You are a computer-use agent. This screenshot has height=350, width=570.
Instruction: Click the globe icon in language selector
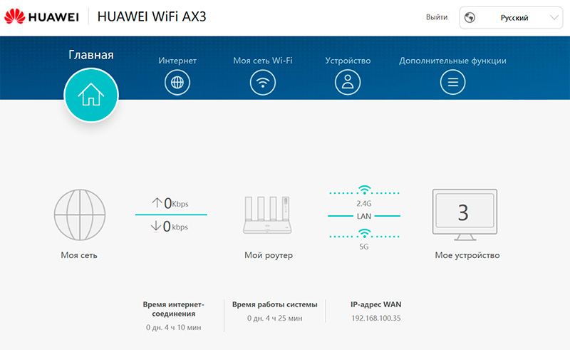[470, 17]
